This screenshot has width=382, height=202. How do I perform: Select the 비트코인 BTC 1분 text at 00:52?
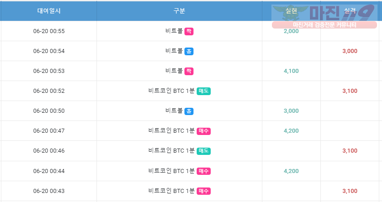(171, 91)
